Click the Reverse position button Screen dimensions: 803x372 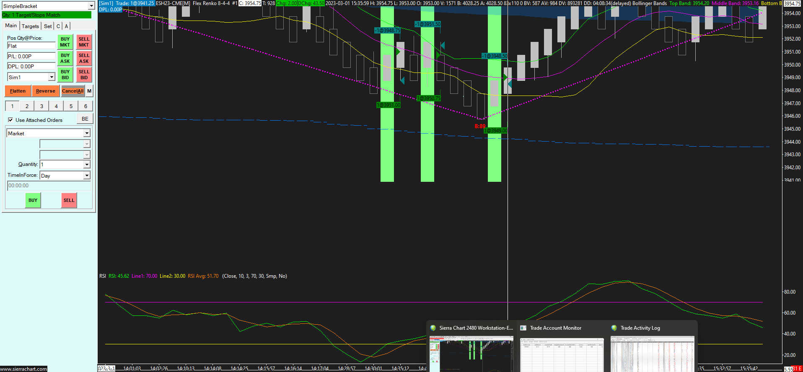[46, 91]
